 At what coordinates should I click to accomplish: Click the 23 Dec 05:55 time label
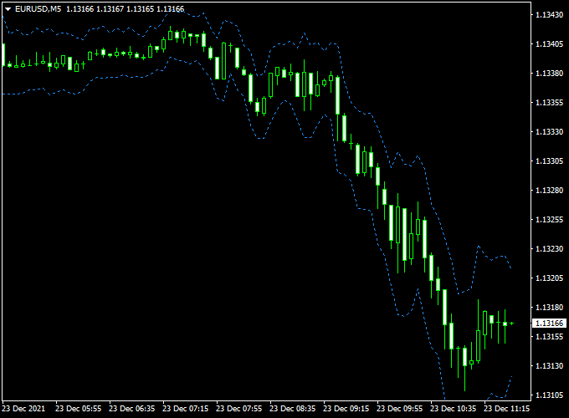point(79,409)
